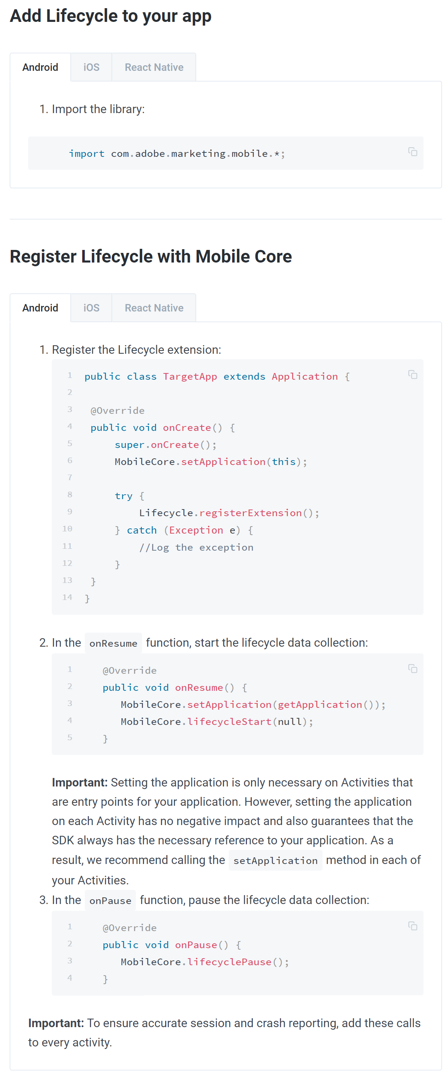Open React Native tab under Add Lifecycle

[154, 67]
